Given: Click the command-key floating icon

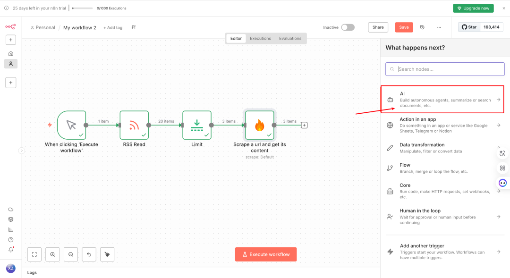Looking at the screenshot, I should (x=502, y=168).
